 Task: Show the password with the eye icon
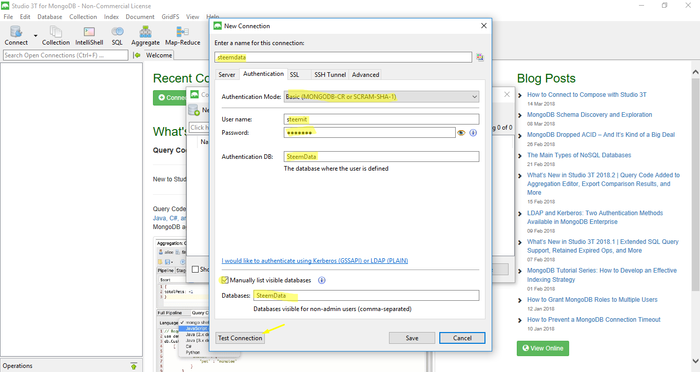pos(461,133)
